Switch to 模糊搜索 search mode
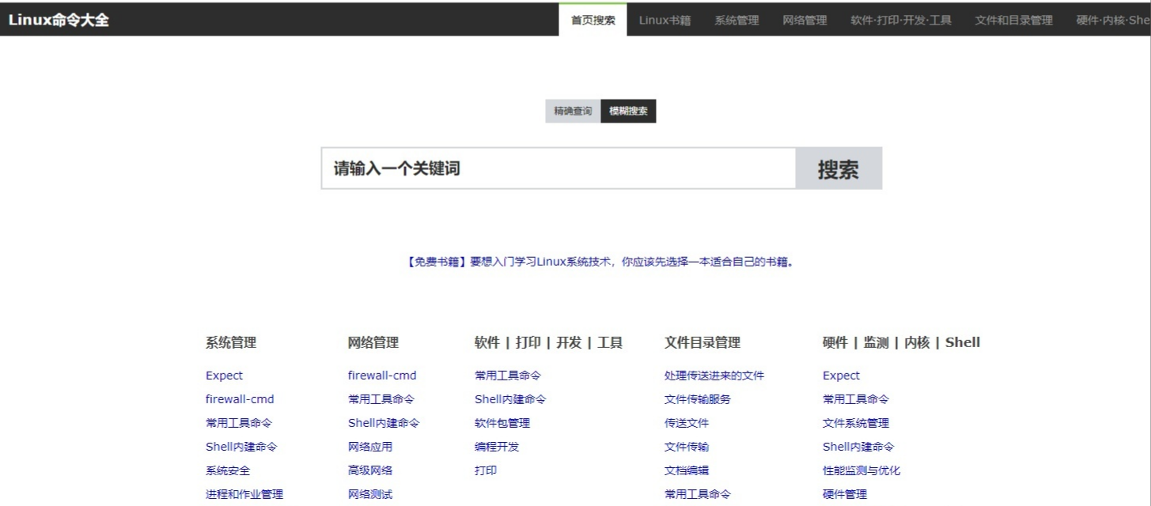The height and width of the screenshot is (506, 1151). [628, 111]
